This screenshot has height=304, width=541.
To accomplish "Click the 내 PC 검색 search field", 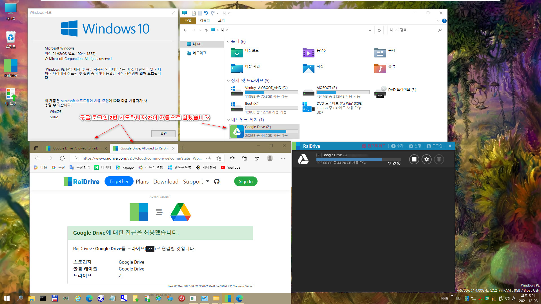I will click(415, 30).
